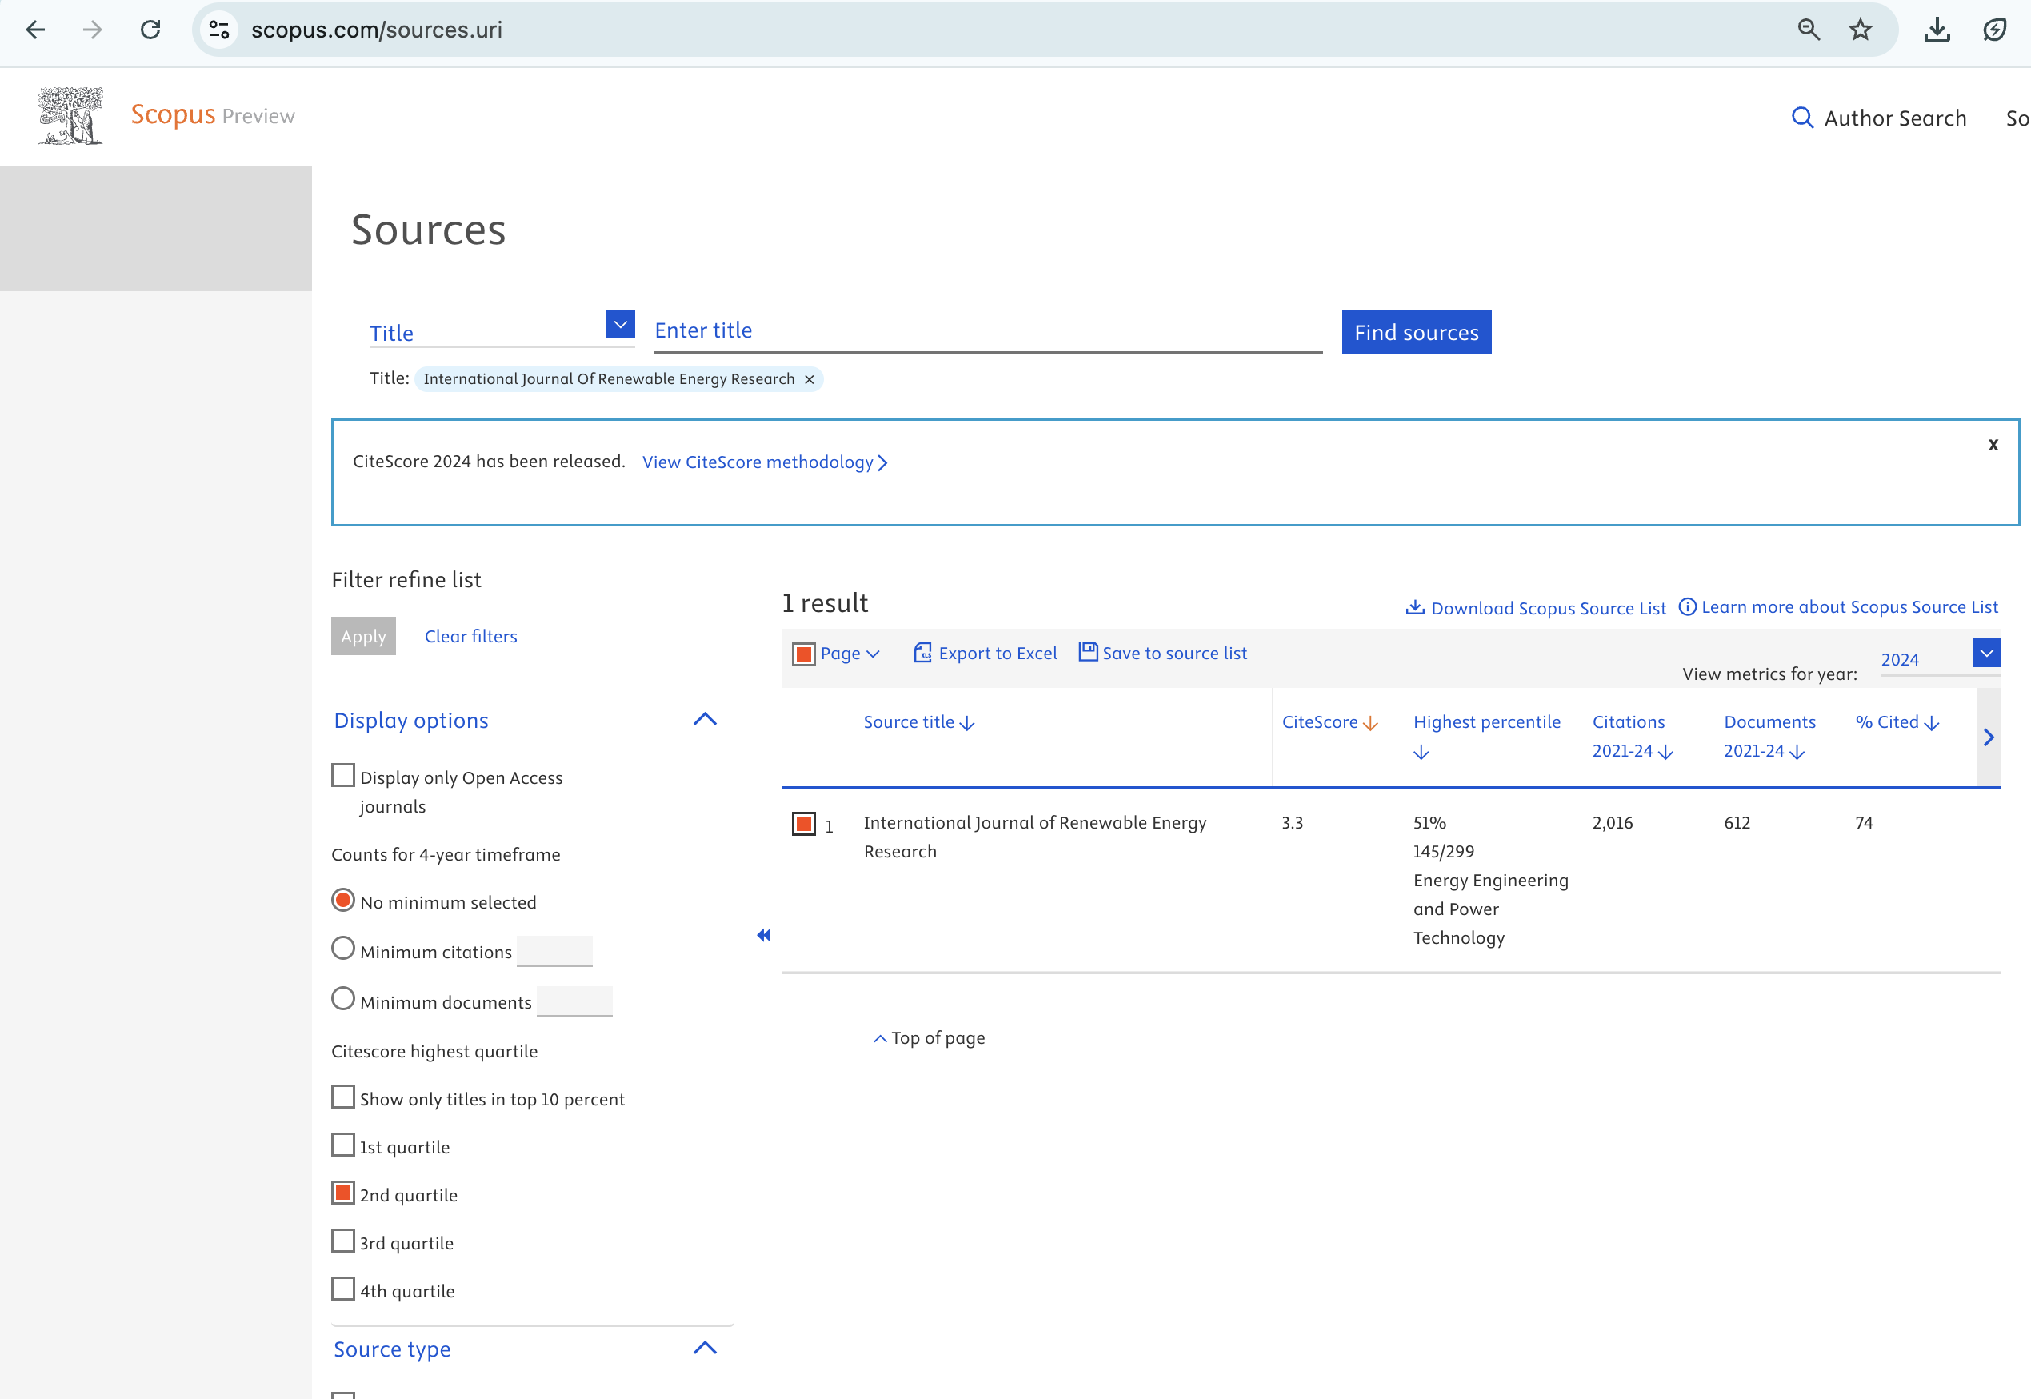
Task: Click the Author Search magnifier icon
Action: (x=1802, y=118)
